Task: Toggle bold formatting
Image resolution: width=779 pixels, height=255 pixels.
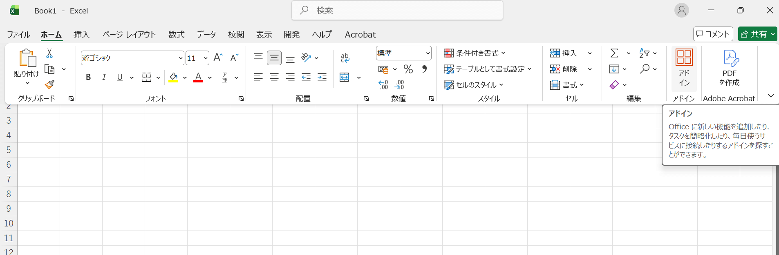Action: pos(88,77)
